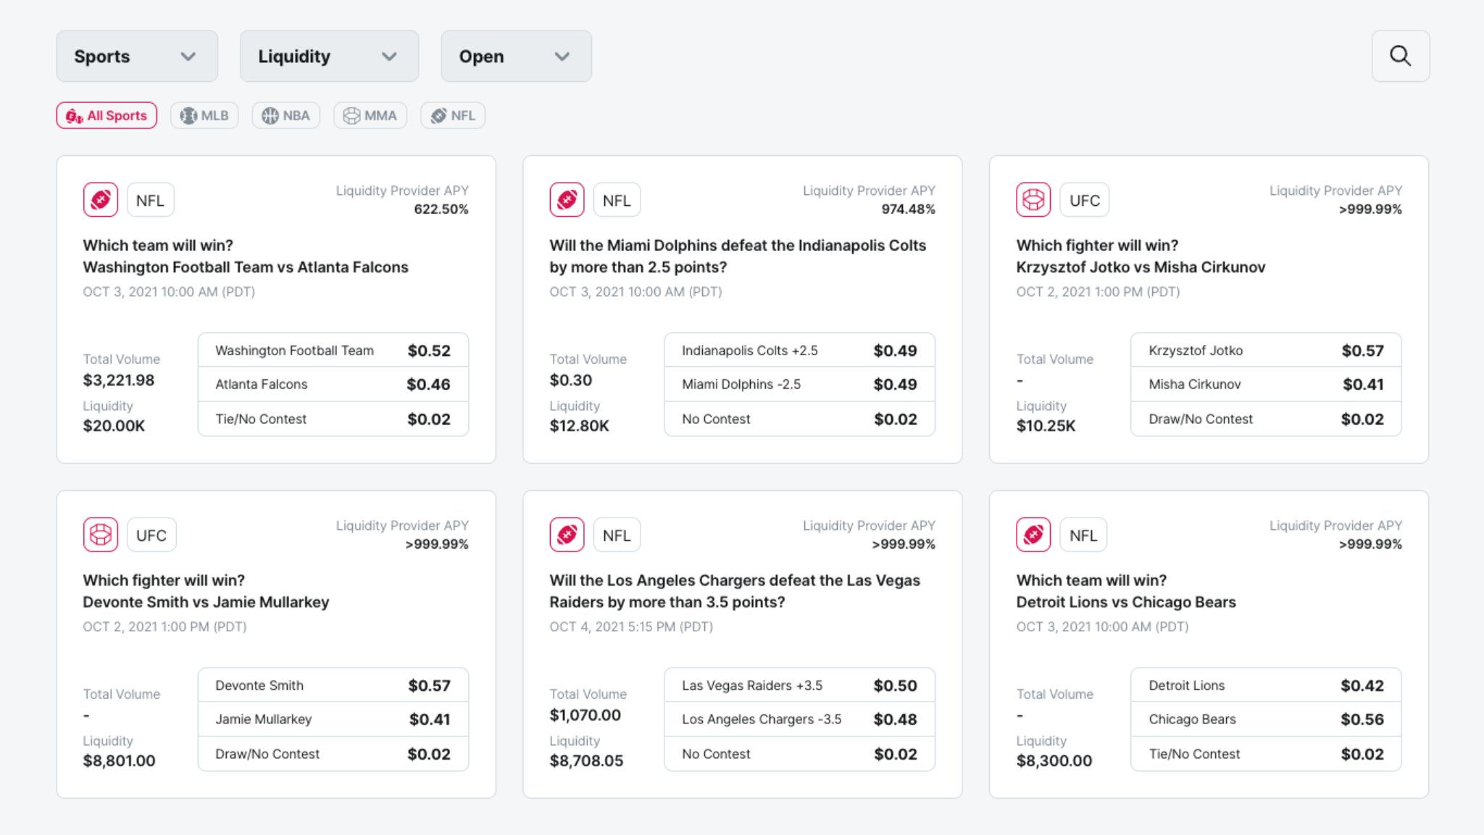Select No Contest on Dolphins vs Colts market

point(800,418)
